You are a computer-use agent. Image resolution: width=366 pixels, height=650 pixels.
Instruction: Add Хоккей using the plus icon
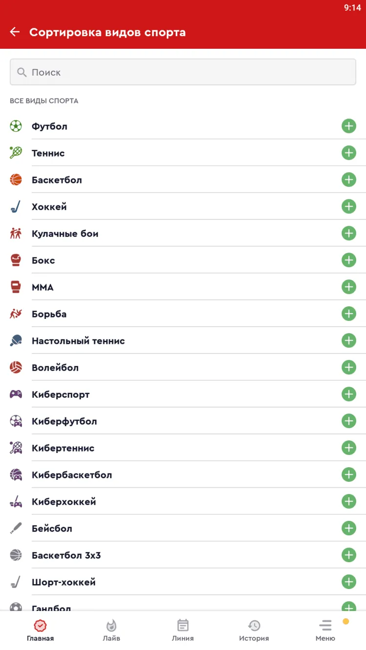(348, 207)
